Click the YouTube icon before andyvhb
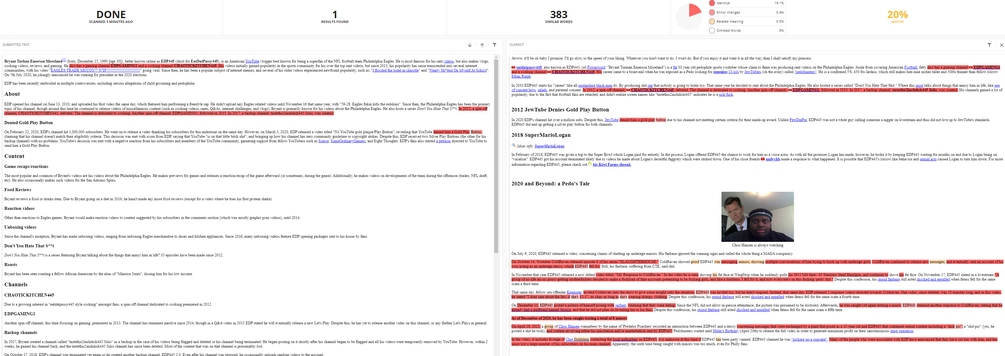 click(763, 159)
